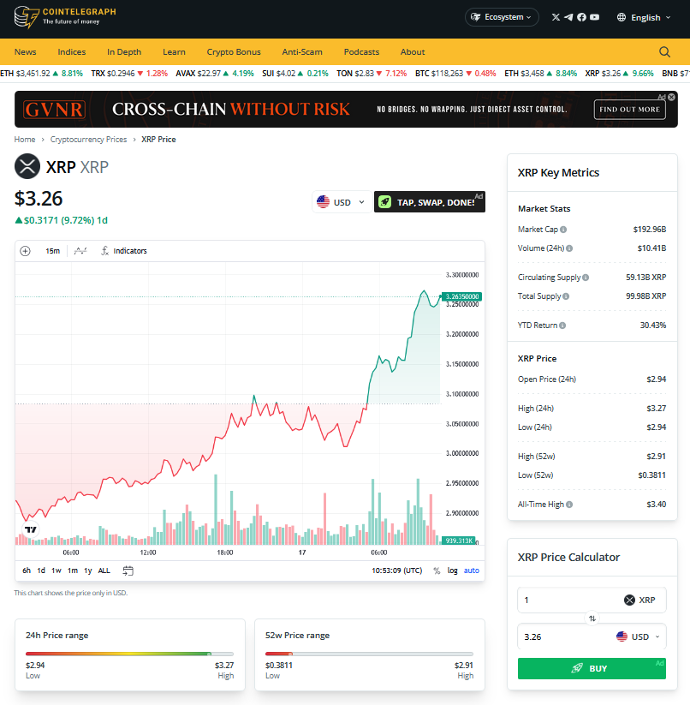
Task: Open the Ecosystem dropdown
Action: [x=502, y=17]
